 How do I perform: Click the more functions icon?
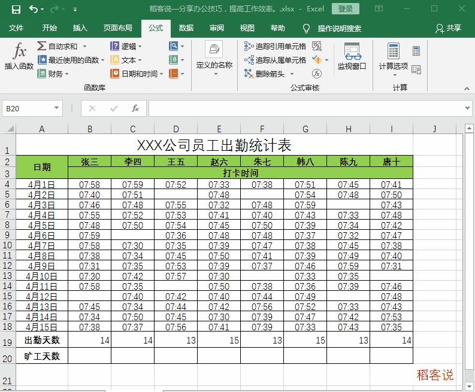tap(174, 73)
